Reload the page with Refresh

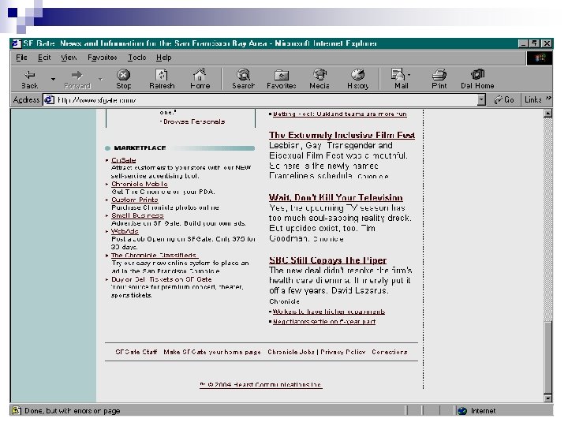pyautogui.click(x=162, y=80)
